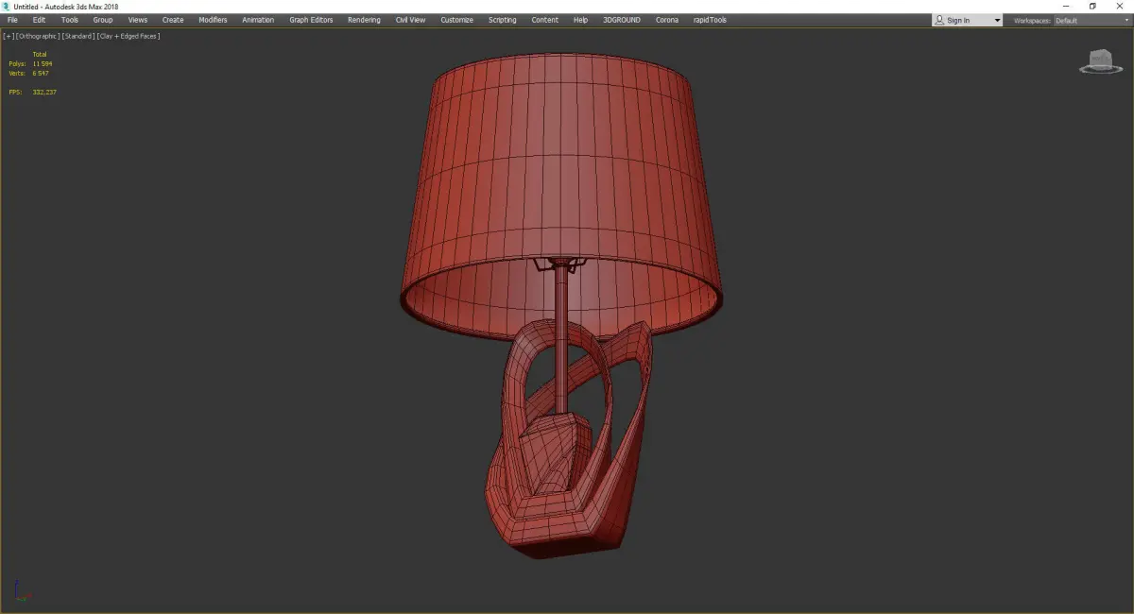Open the Standard viewport quality label menu

(77, 36)
